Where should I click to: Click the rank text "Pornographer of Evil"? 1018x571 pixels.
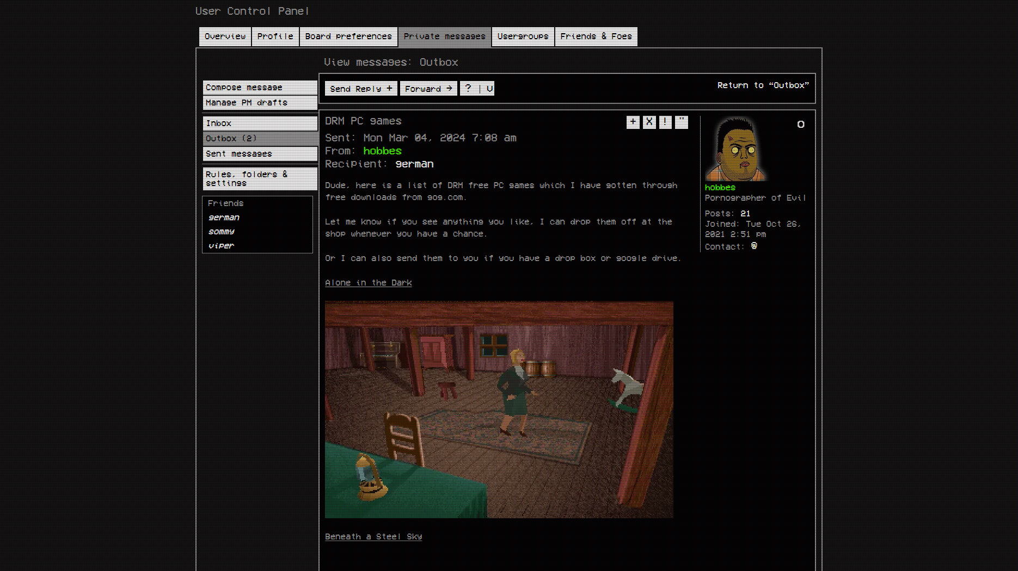coord(755,198)
